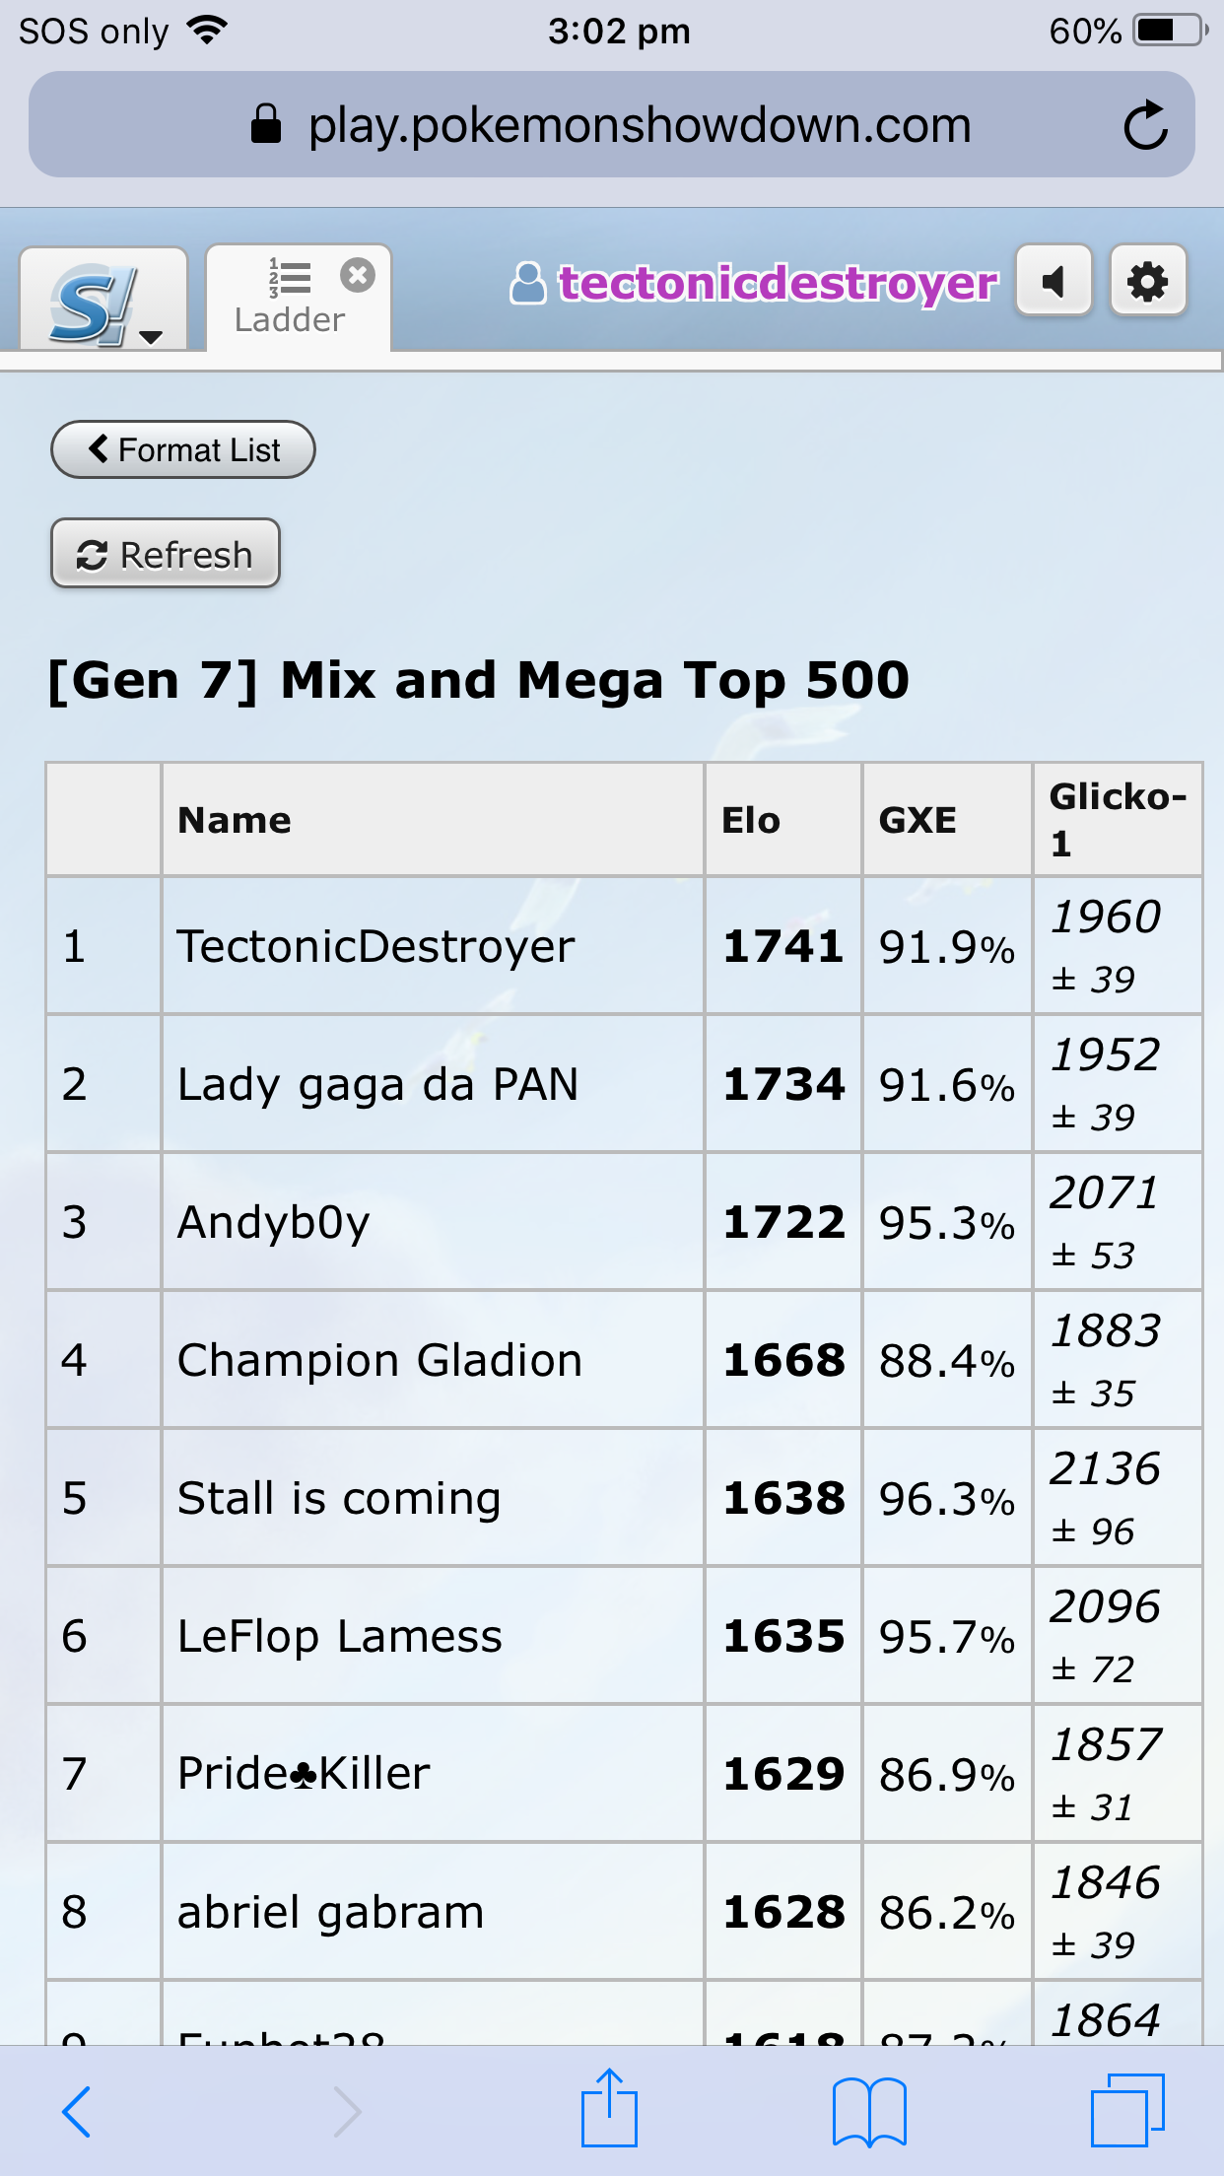
Task: Select Stall is coming ladder entry
Action: click(339, 1498)
